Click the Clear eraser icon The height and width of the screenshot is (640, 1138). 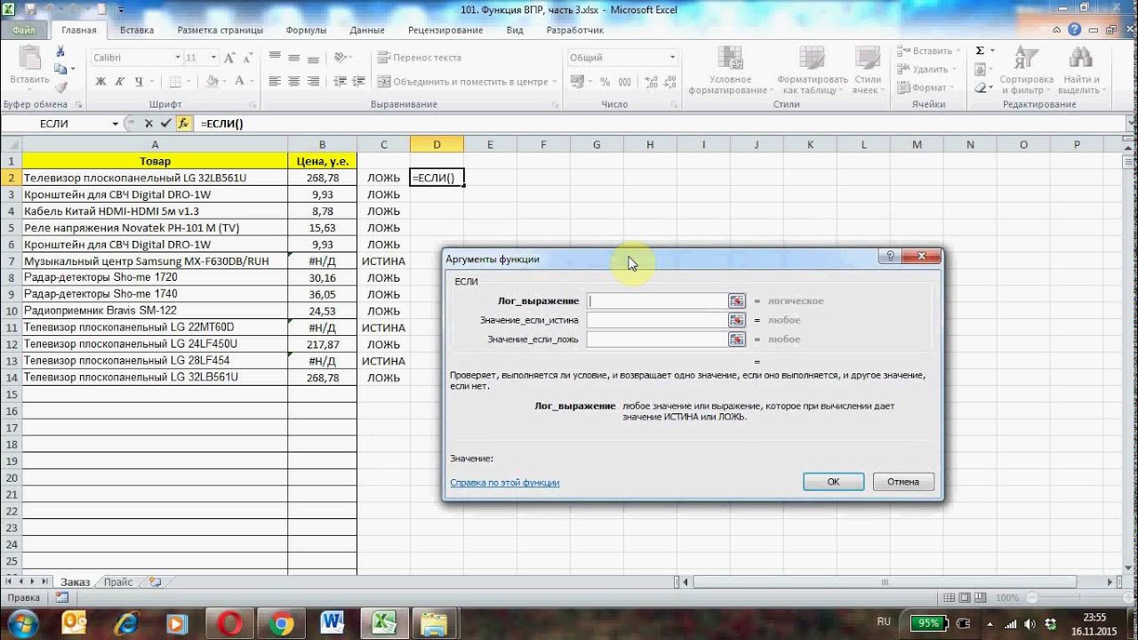pos(980,88)
